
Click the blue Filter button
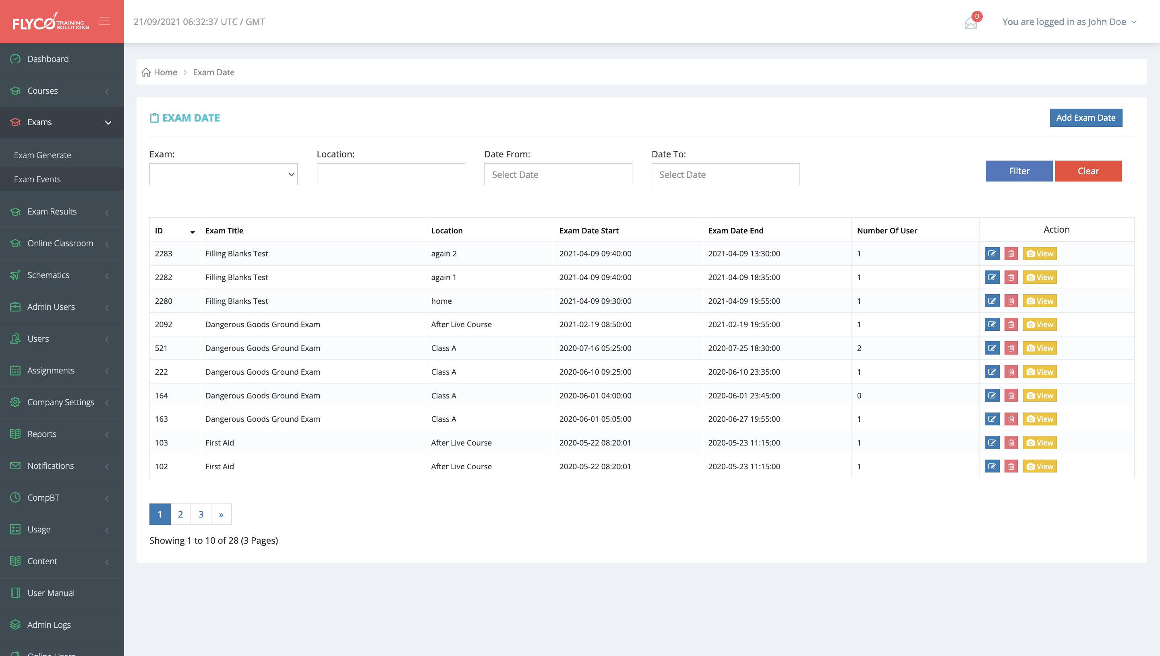1019,171
